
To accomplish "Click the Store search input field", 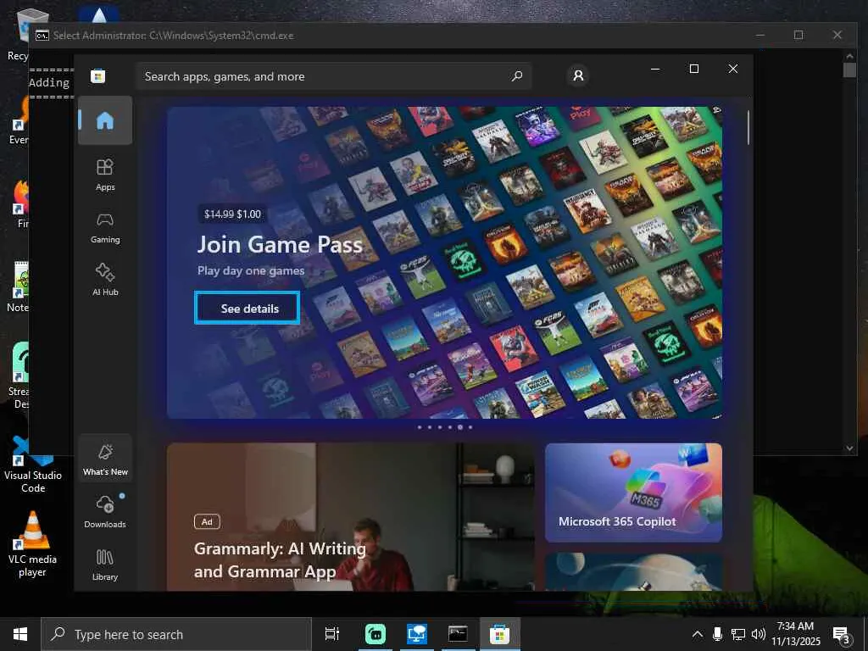I will coord(334,76).
